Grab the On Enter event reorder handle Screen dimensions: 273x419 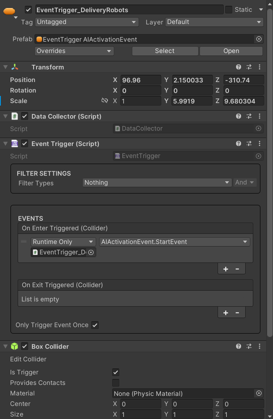[x=24, y=241]
